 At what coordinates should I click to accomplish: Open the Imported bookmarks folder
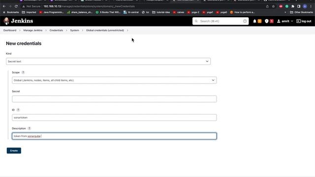pyautogui.click(x=29, y=12)
